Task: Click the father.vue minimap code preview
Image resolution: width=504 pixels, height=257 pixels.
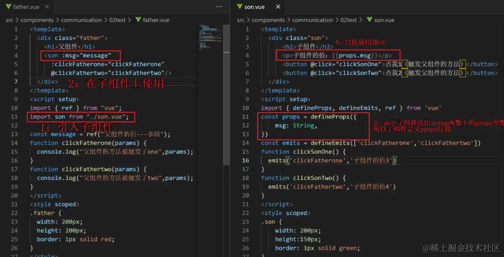Action: [x=210, y=37]
